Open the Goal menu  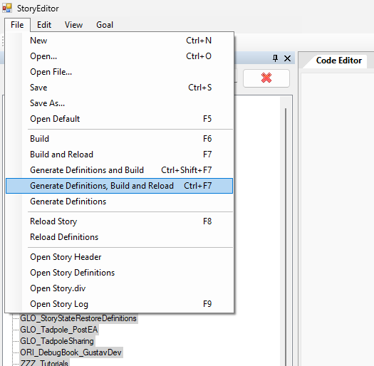coord(105,25)
